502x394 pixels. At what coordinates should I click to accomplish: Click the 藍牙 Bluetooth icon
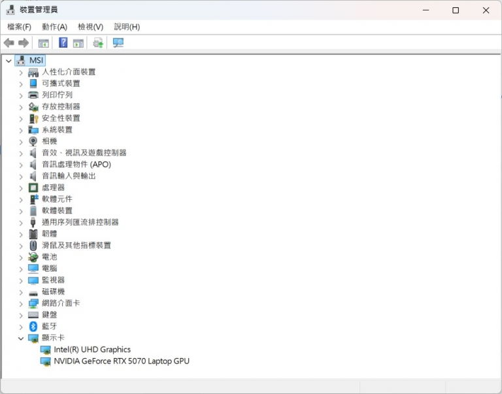point(33,327)
